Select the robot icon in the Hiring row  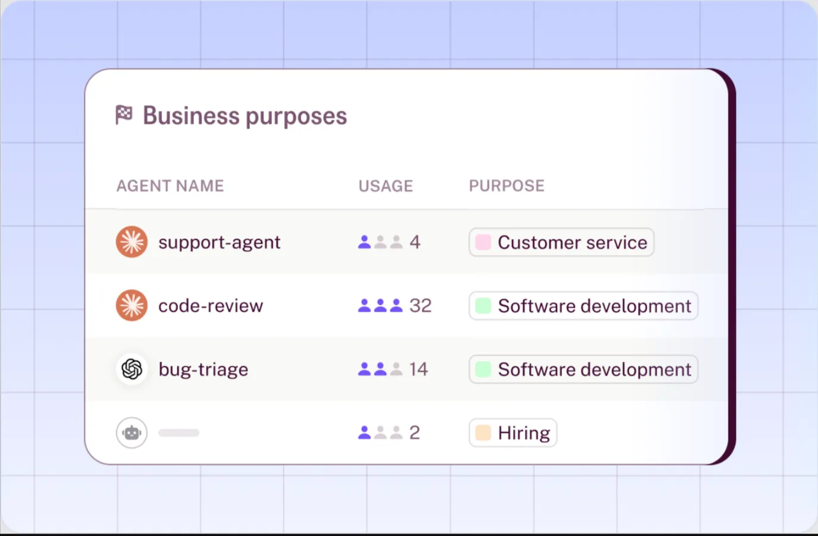[x=131, y=432]
